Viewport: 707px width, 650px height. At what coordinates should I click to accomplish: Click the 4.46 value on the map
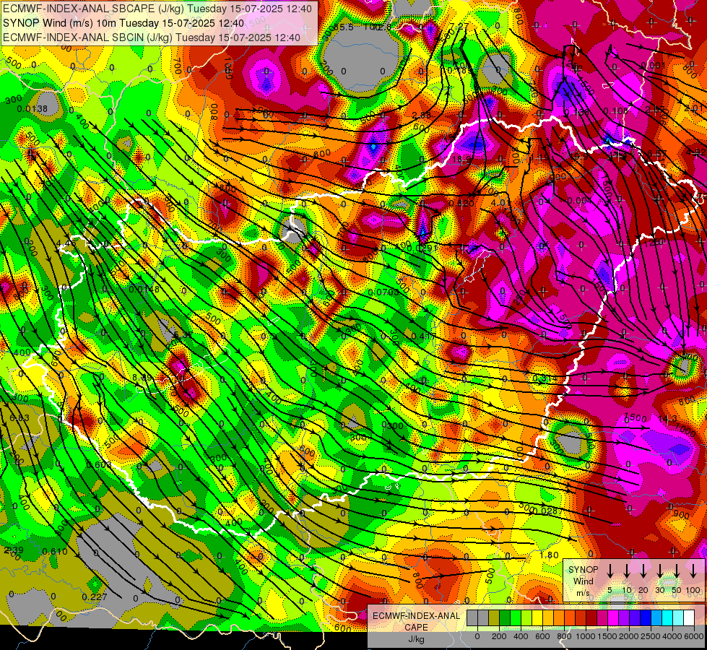66,243
